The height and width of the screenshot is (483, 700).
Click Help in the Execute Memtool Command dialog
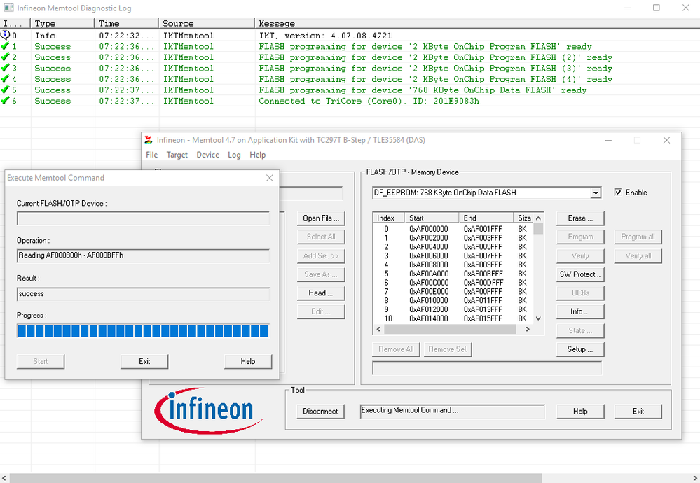coord(248,361)
